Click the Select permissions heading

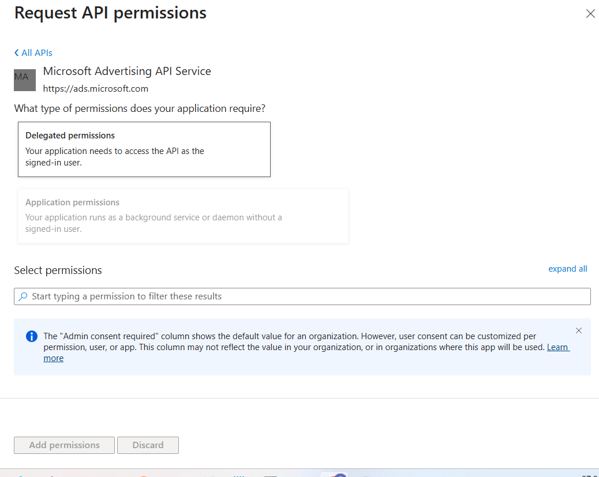coord(58,271)
